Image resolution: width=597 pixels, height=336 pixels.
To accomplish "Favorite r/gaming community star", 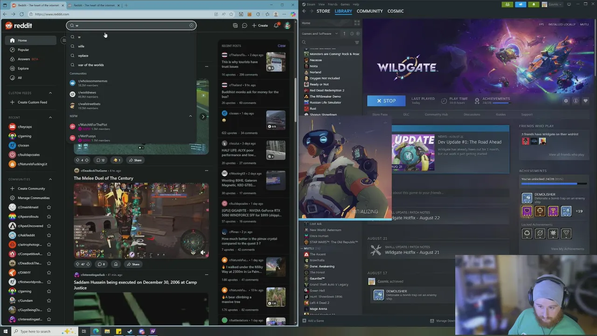I will tap(49, 291).
